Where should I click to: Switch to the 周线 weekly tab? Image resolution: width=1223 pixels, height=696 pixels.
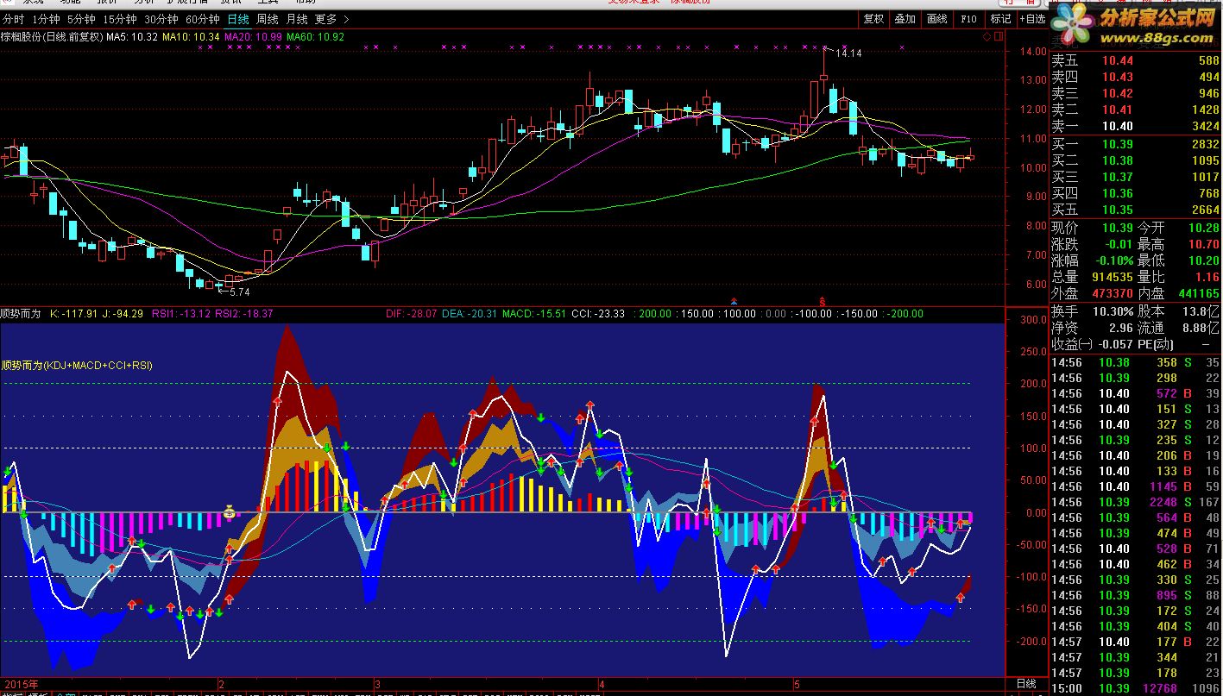coord(268,19)
